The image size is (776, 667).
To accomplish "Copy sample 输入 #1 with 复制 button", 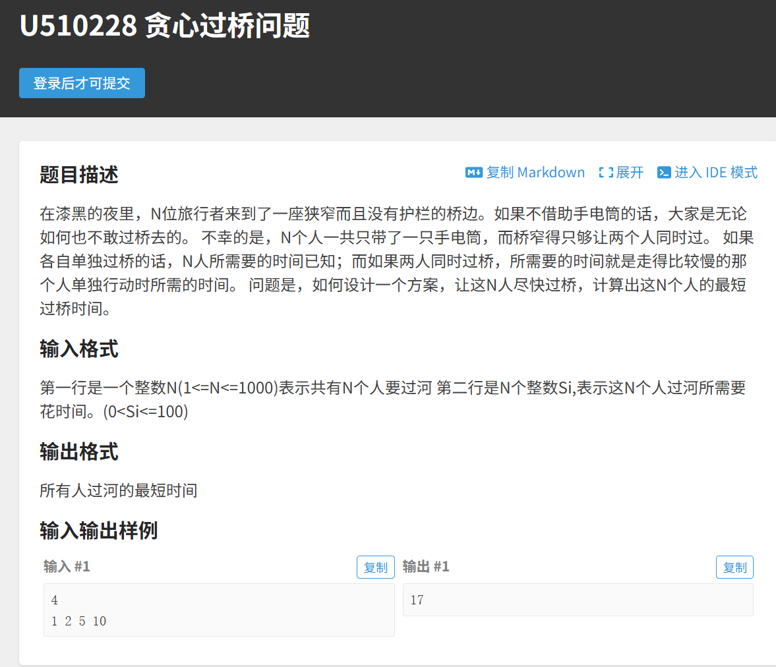I will point(376,567).
